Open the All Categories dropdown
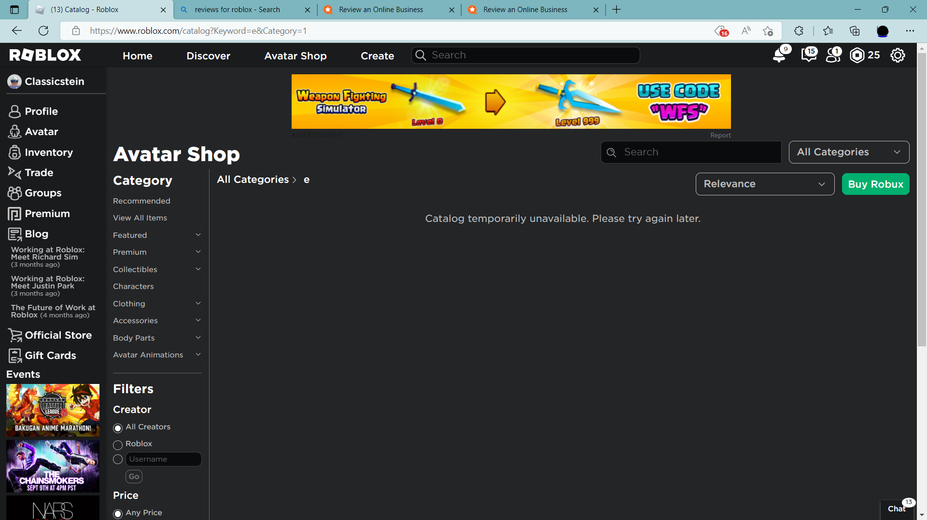 848,152
